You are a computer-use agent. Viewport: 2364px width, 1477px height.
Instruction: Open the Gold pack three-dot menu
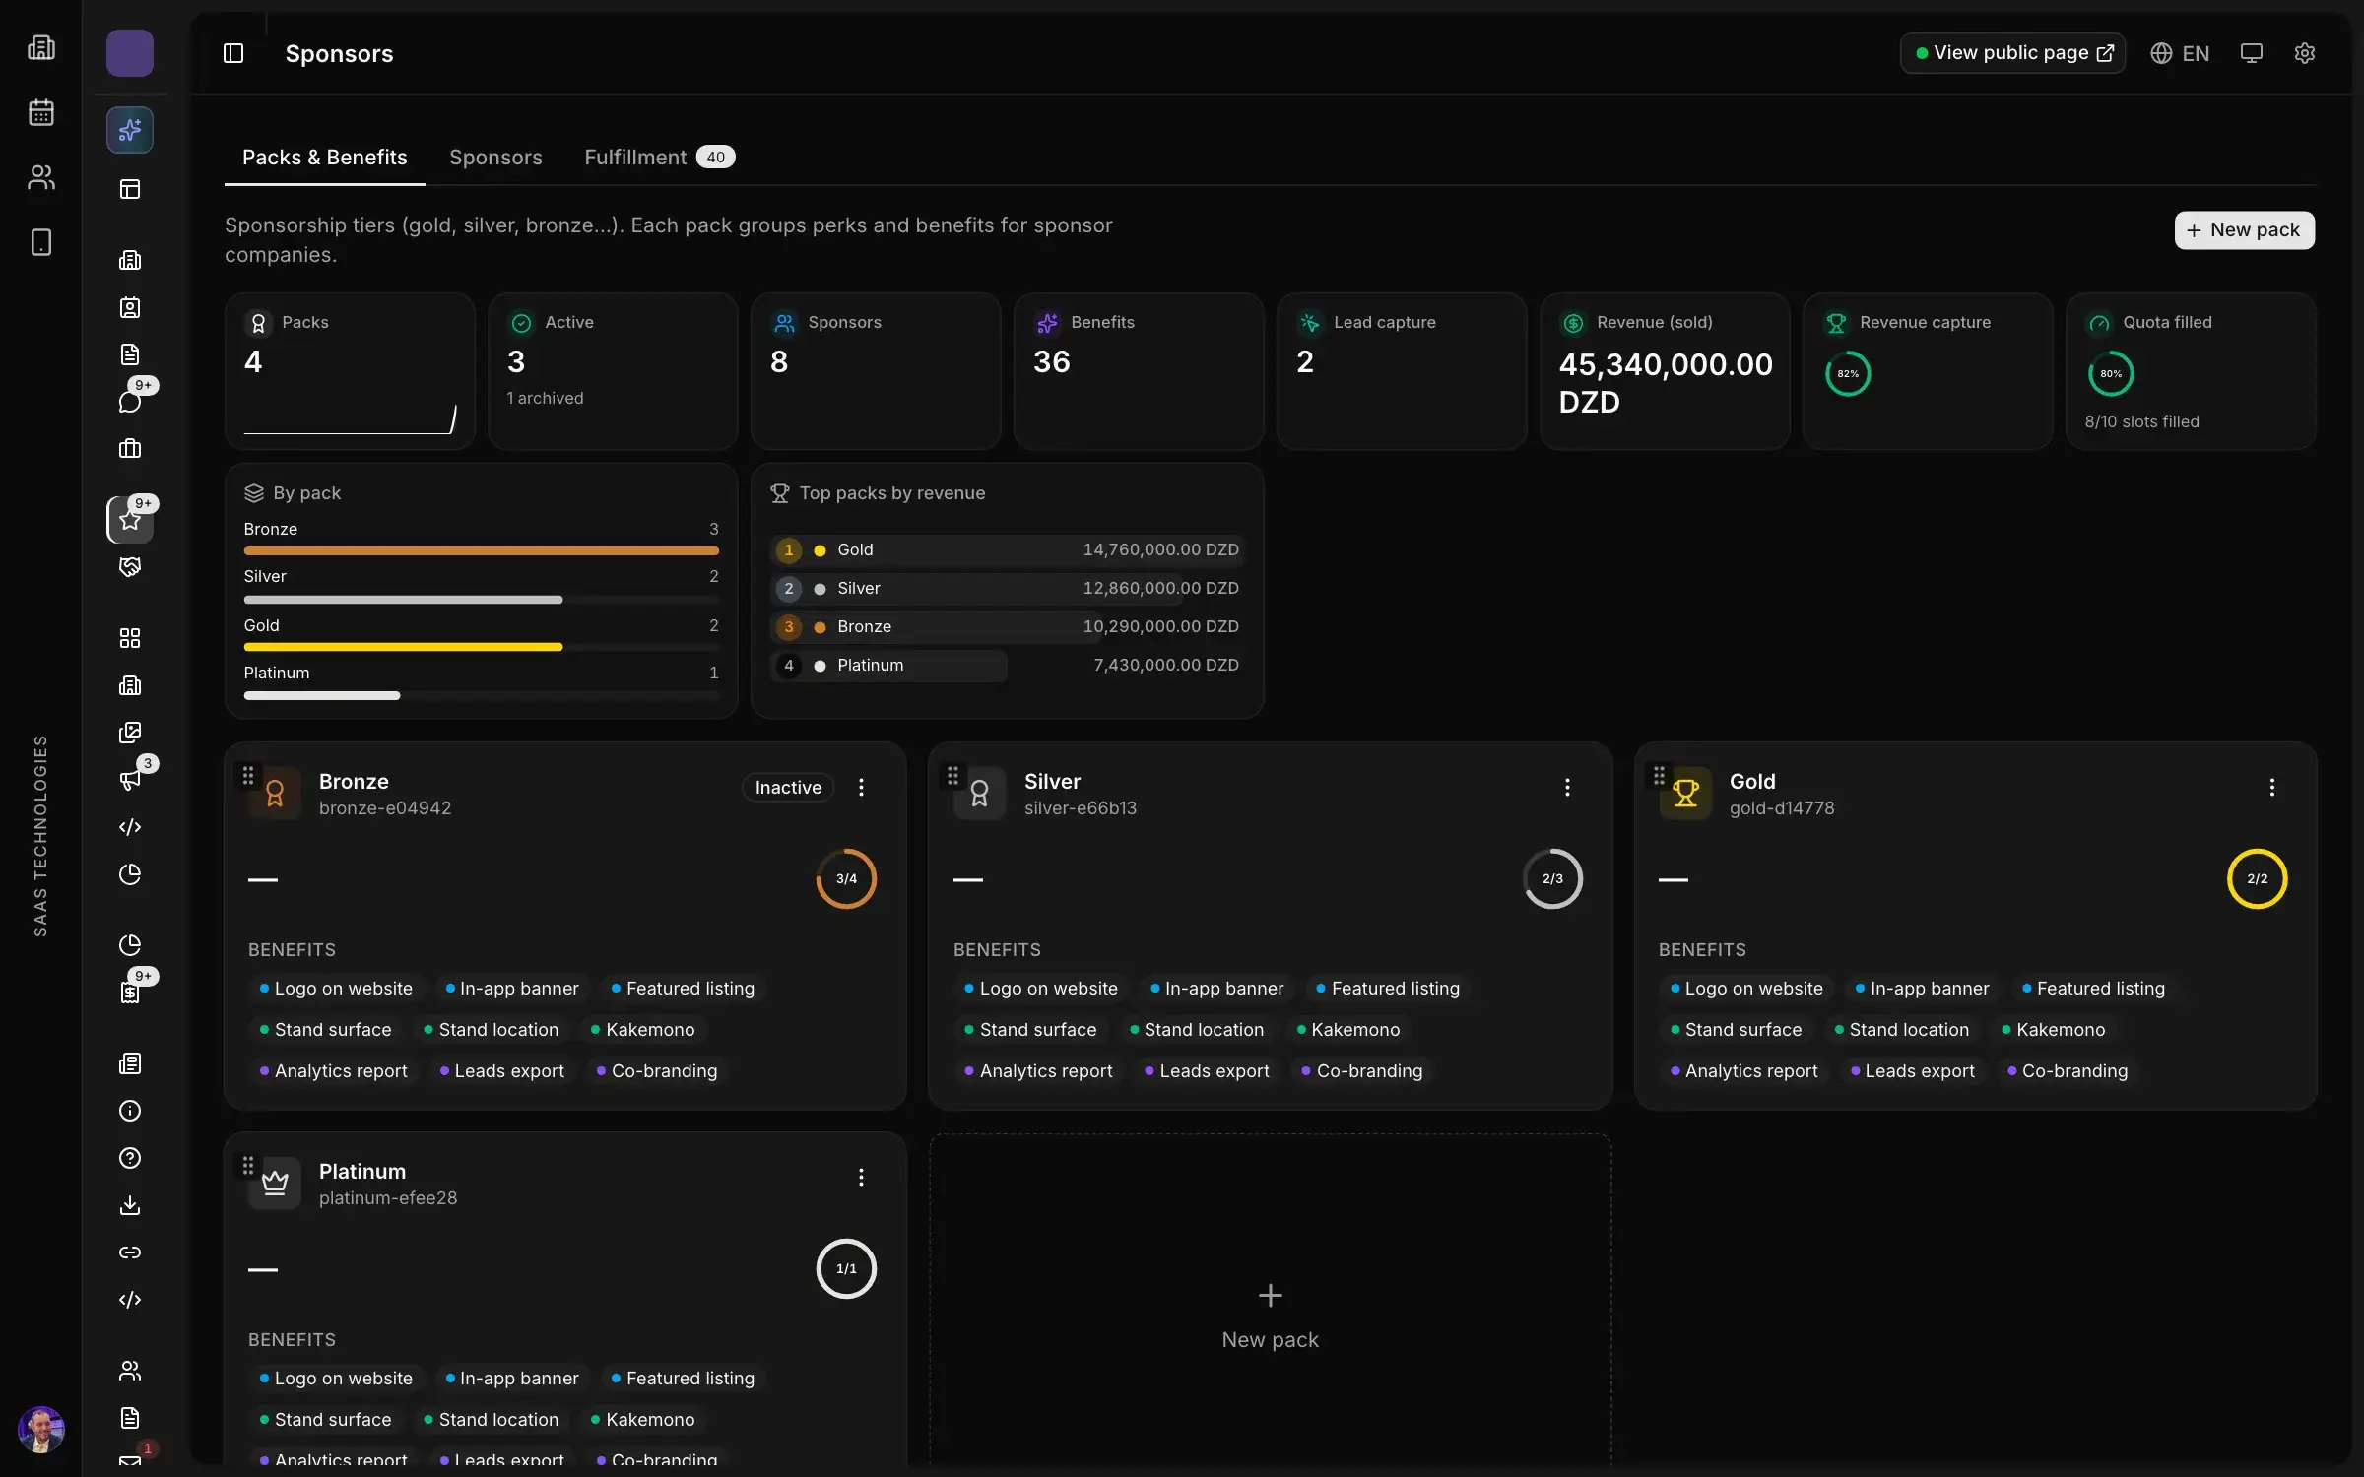[x=2272, y=787]
